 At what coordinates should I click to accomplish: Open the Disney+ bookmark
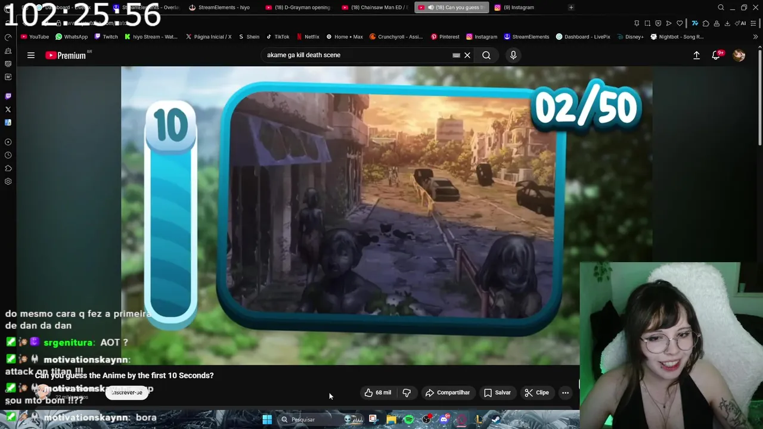tap(630, 37)
